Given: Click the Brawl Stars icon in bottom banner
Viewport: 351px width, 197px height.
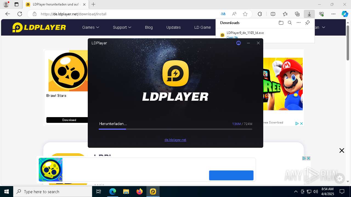Looking at the screenshot, I should (x=50, y=170).
